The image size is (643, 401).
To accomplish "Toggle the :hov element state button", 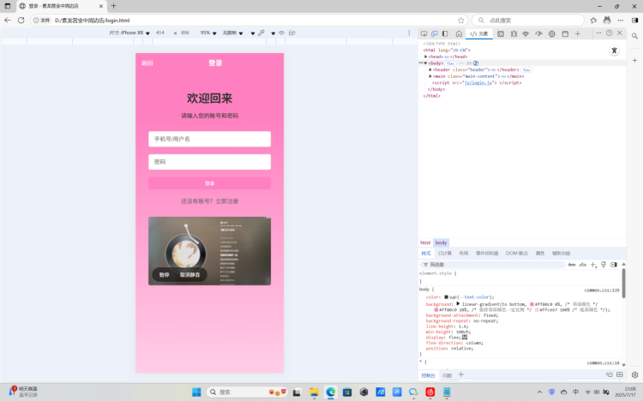I will [x=572, y=265].
